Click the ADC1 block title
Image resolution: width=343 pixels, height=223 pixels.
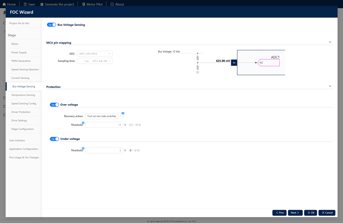(275, 57)
